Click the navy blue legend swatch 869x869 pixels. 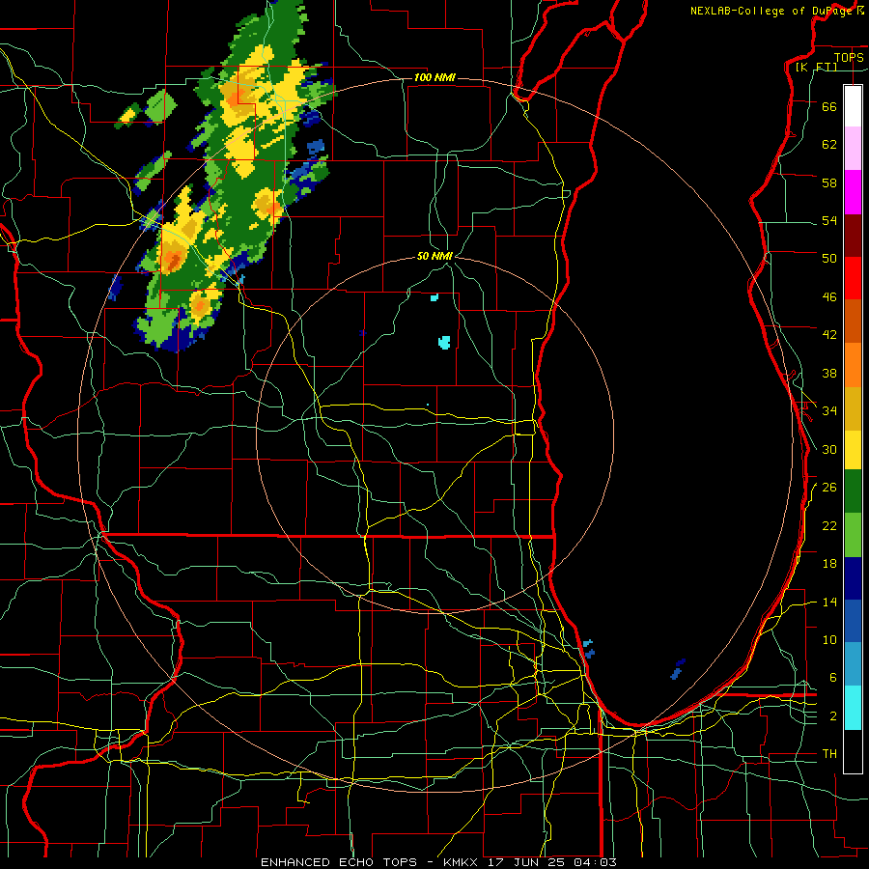[x=853, y=578]
